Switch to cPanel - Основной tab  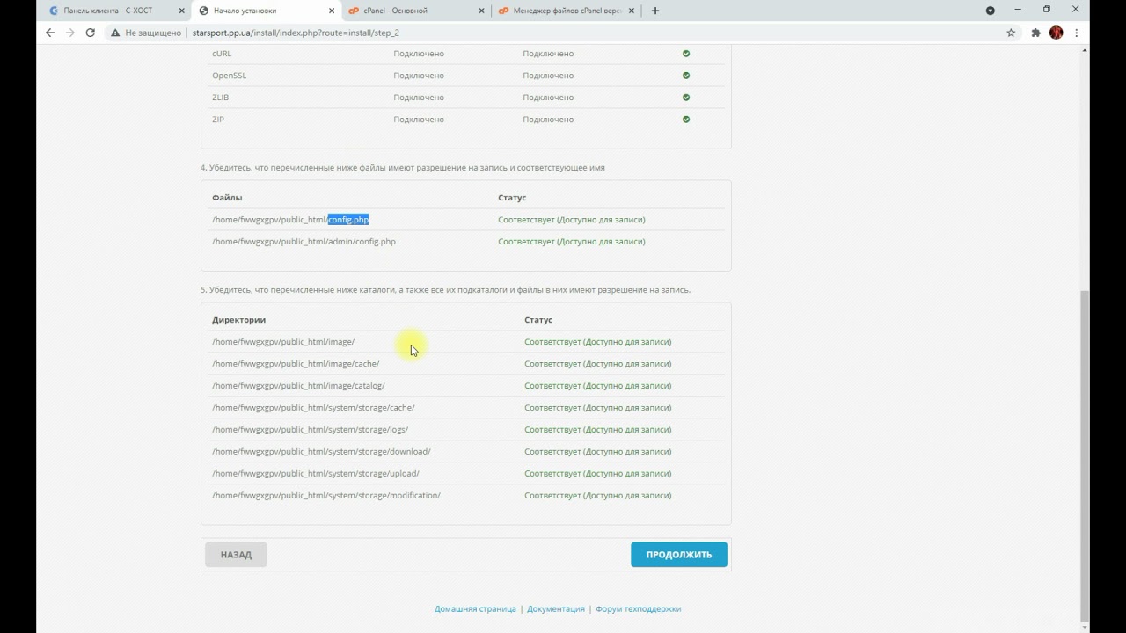tap(414, 11)
